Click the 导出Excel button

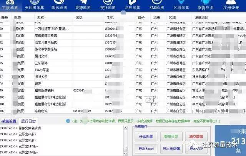click(x=146, y=149)
